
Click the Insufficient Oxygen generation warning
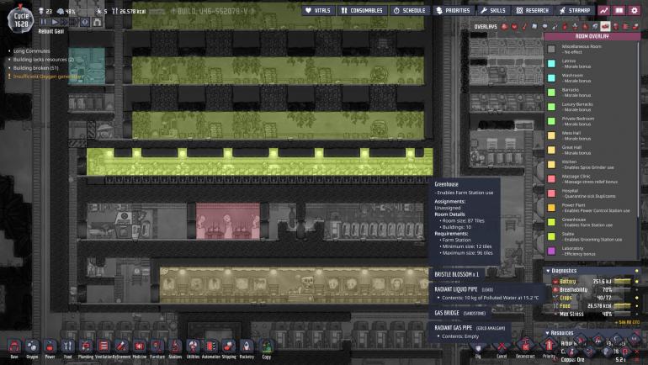coord(46,77)
